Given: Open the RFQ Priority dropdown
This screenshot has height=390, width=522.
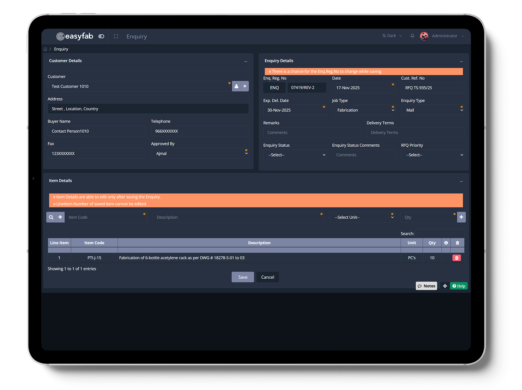Looking at the screenshot, I should (x=433, y=155).
